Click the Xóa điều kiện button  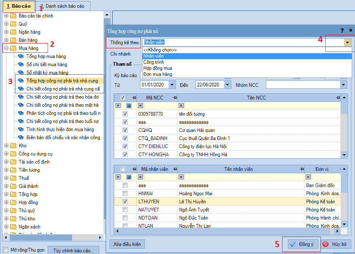(127, 244)
